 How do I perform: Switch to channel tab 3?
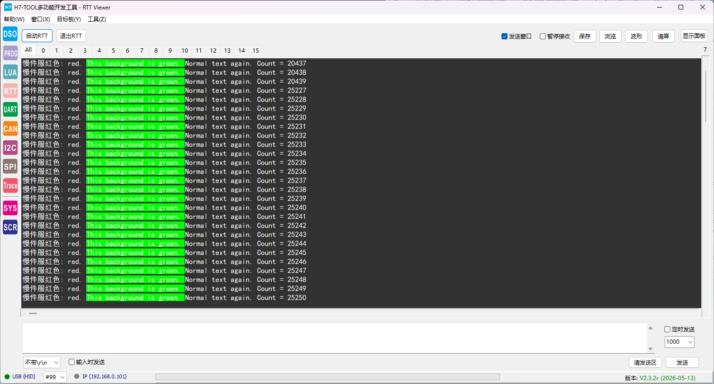click(85, 51)
